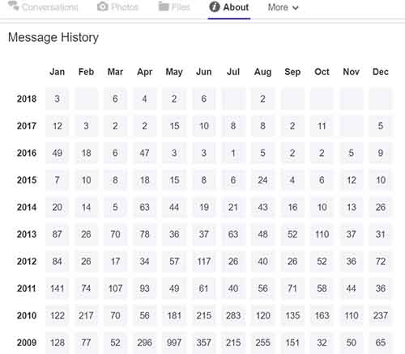Open August 2015 cell showing 24
The width and height of the screenshot is (405, 354).
pos(262,180)
